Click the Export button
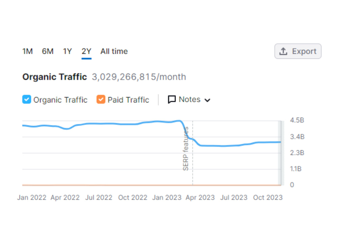 (x=298, y=51)
